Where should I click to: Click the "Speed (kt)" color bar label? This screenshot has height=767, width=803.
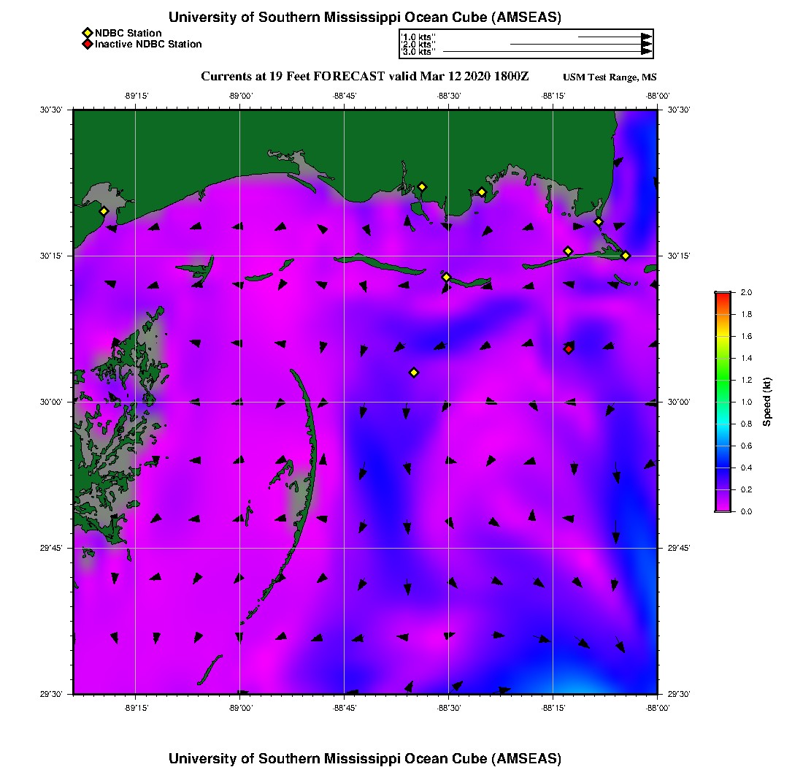[x=767, y=402]
